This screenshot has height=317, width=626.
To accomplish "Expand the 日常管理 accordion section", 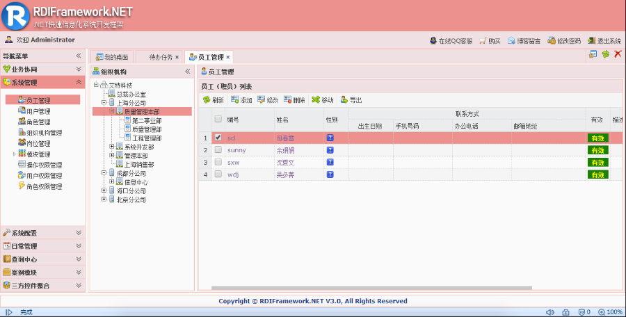I will [79, 246].
